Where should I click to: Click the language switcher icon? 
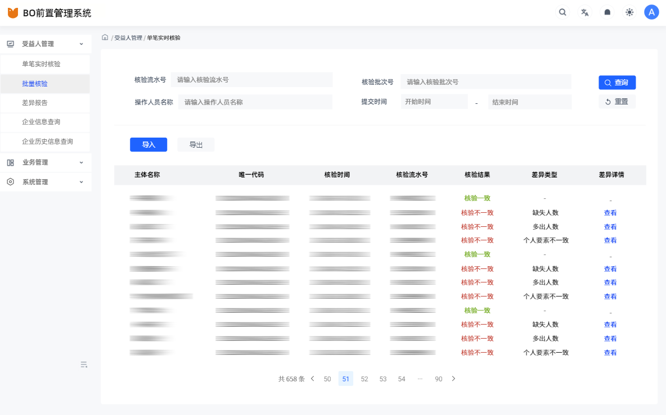584,11
